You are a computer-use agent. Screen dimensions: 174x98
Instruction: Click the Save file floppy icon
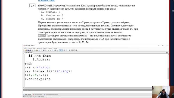[x=28, y=50]
